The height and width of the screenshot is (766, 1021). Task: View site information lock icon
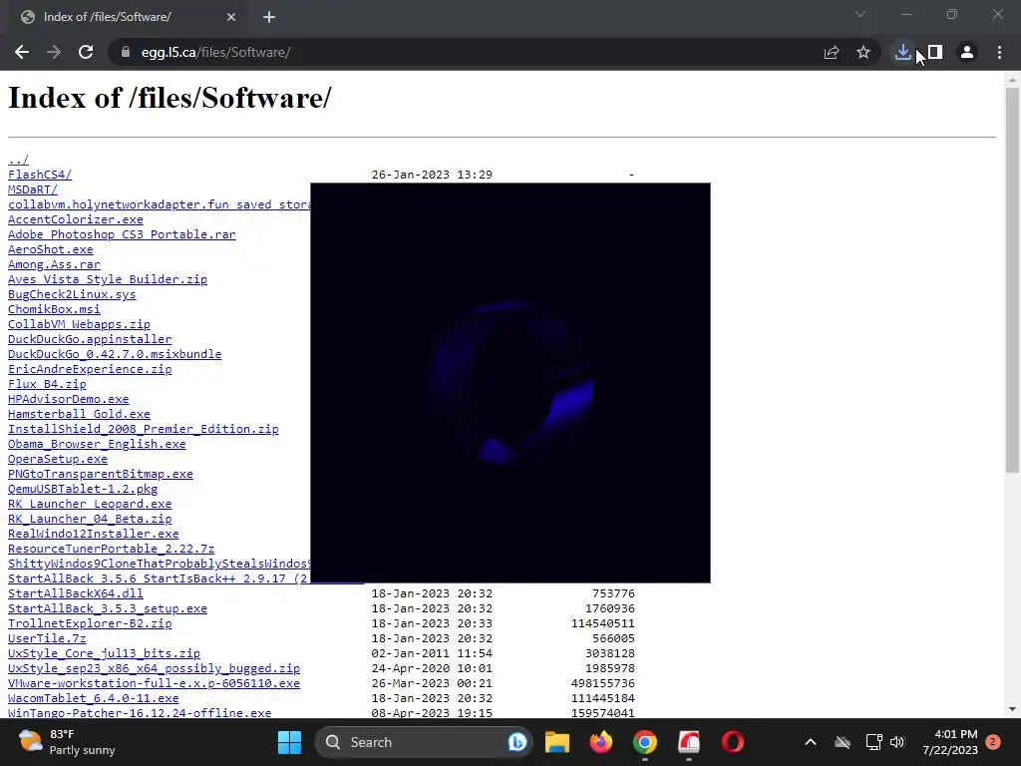click(126, 52)
